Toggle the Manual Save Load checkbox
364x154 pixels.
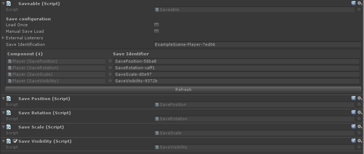(156, 31)
